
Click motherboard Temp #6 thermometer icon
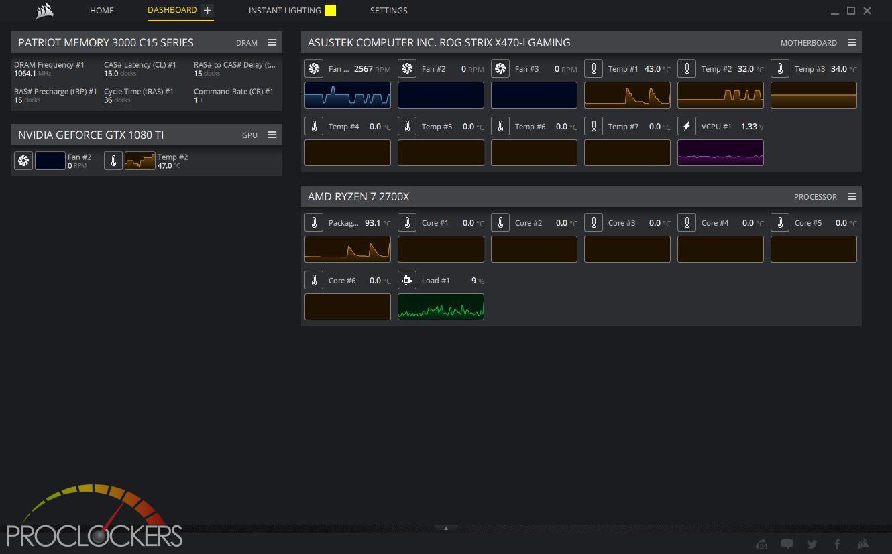point(500,126)
